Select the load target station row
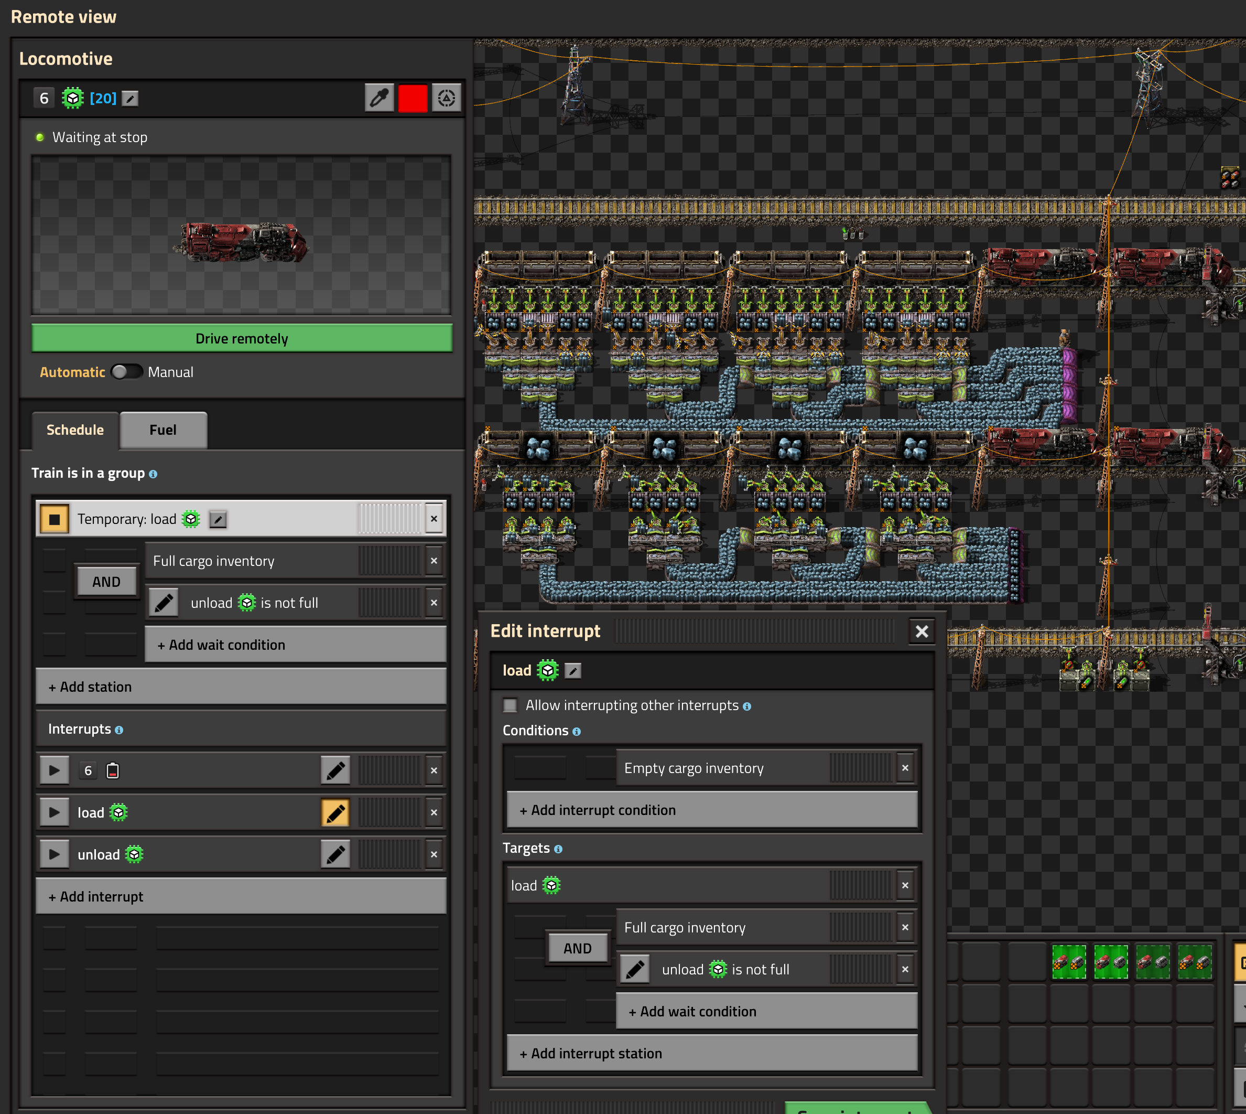The height and width of the screenshot is (1114, 1246). click(711, 886)
